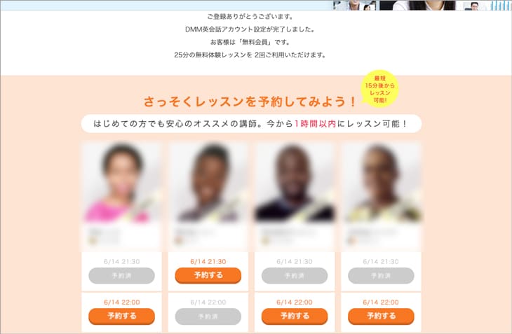Reserve 6/14 22:00 with the pink-top tutor
Screen dimensions: 512x334
pyautogui.click(x=121, y=316)
